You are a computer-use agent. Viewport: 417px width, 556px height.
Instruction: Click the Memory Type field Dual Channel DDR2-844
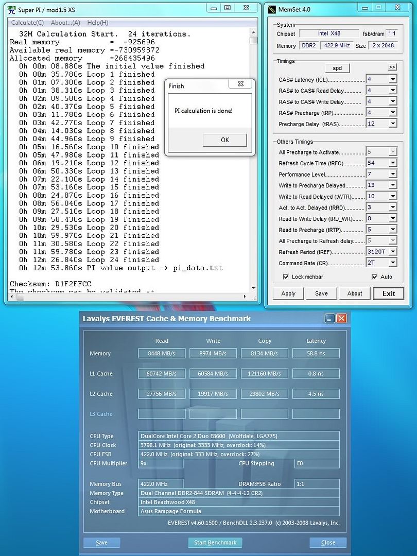click(239, 493)
